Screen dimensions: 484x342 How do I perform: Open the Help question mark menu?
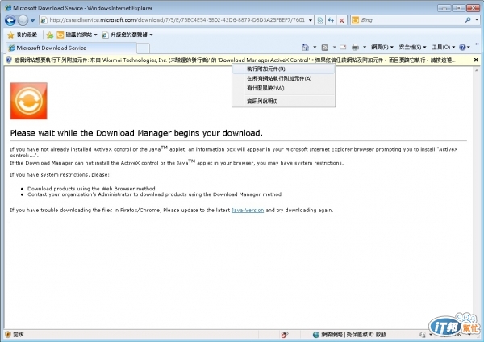465,48
